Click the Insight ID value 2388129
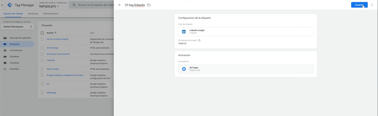The image size is (378, 116). 182,44
